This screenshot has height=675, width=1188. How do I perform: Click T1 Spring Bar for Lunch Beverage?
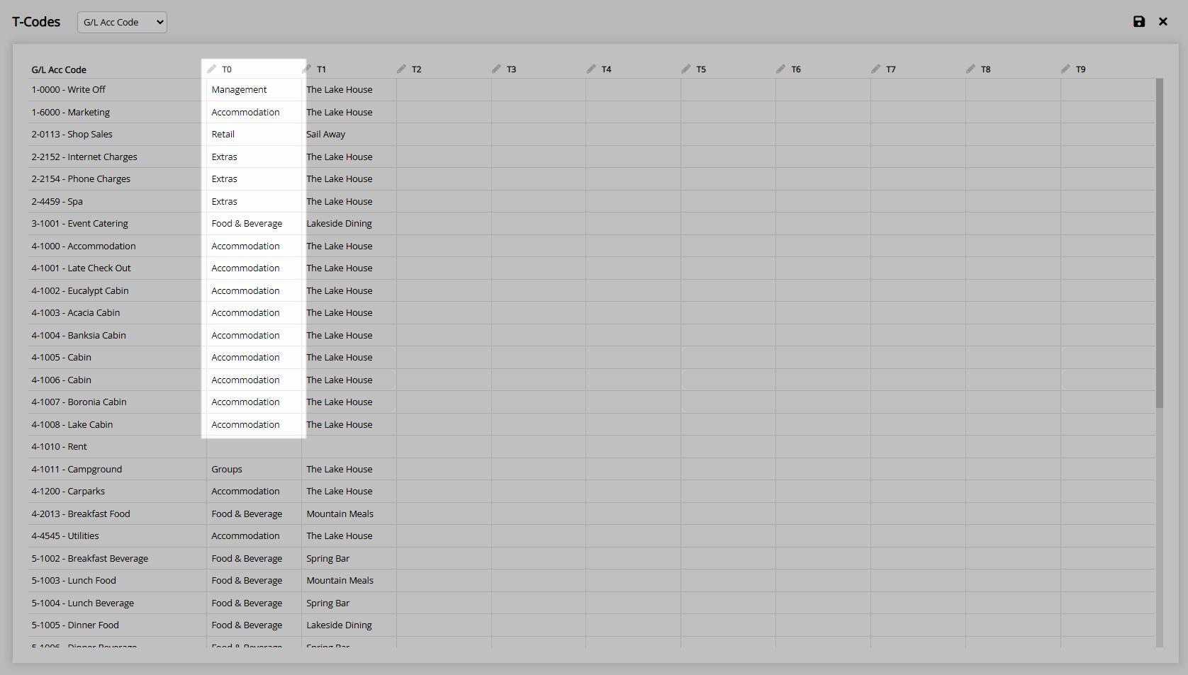click(x=349, y=603)
